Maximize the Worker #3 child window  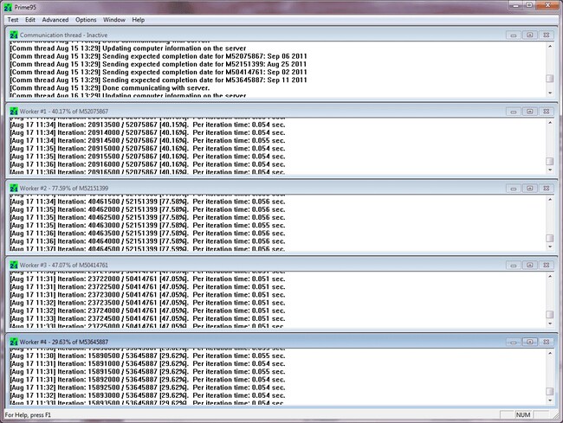[x=529, y=265]
